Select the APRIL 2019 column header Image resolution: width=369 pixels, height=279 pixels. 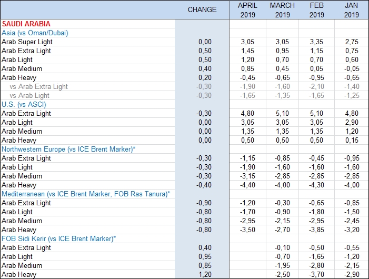[247, 10]
